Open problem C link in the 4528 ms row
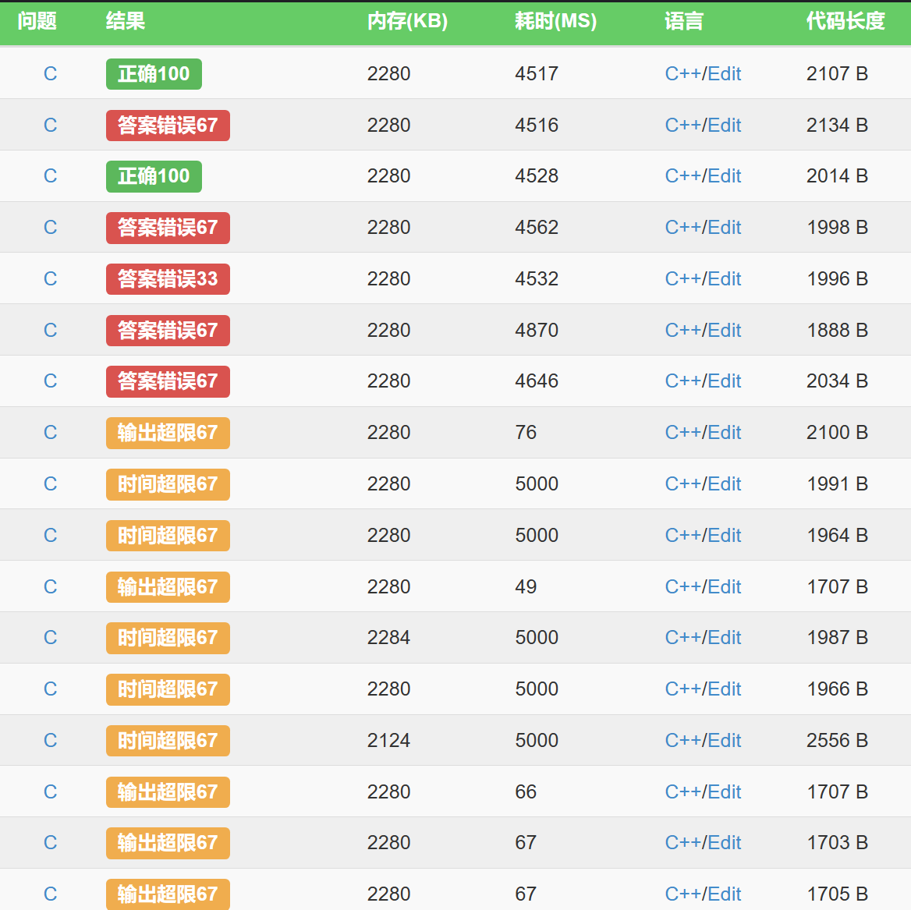This screenshot has width=911, height=910. click(x=50, y=176)
